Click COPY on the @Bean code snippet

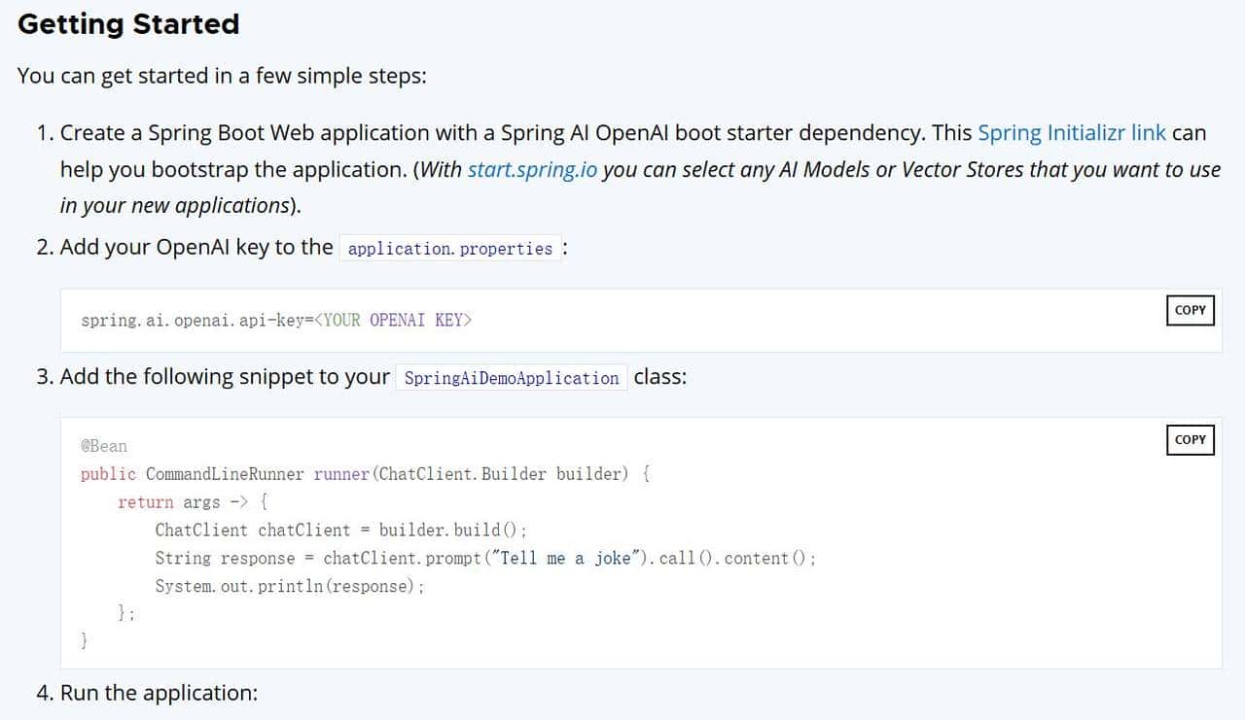pos(1189,440)
